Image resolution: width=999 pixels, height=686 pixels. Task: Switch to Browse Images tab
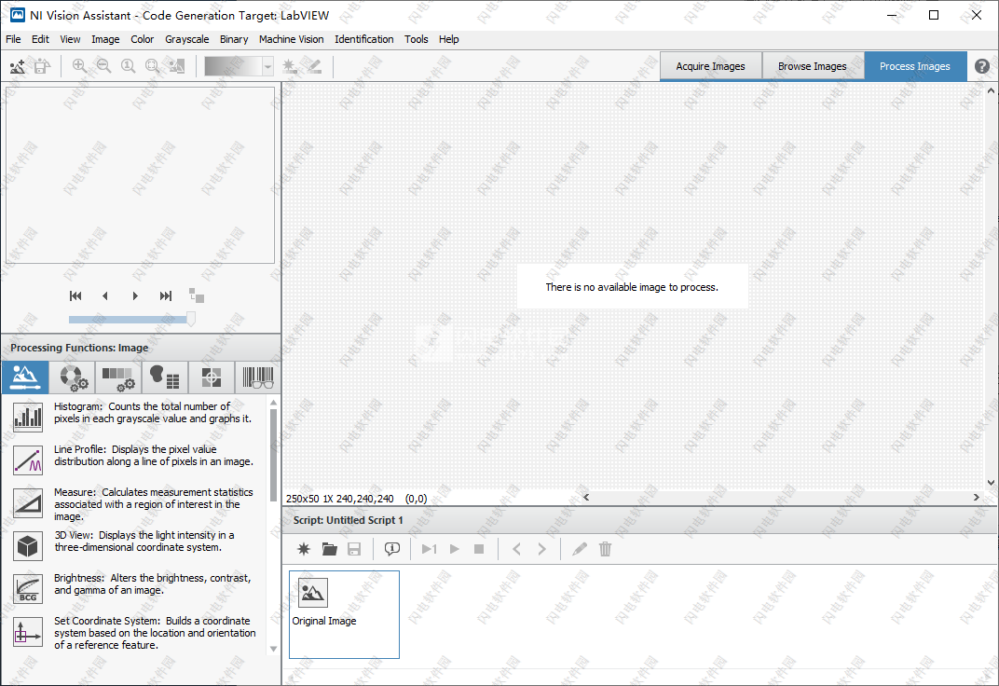point(813,66)
